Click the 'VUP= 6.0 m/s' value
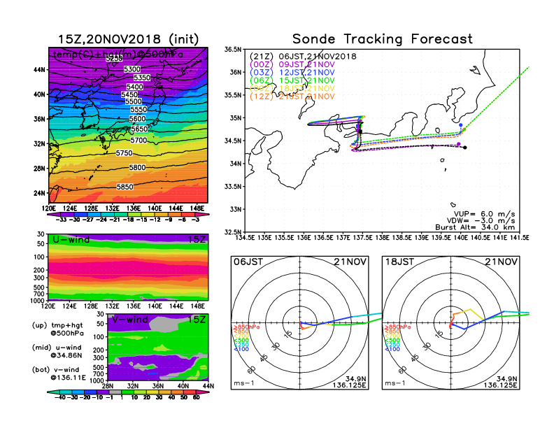 point(484,214)
